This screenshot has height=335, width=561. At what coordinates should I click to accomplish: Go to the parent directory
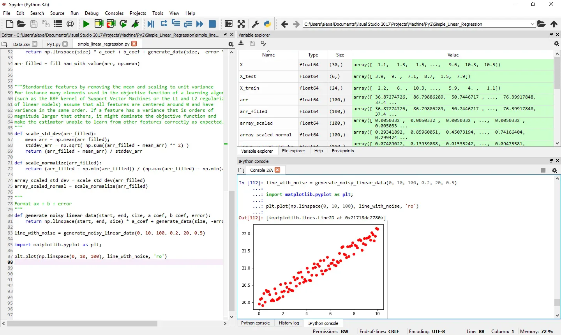point(554,24)
